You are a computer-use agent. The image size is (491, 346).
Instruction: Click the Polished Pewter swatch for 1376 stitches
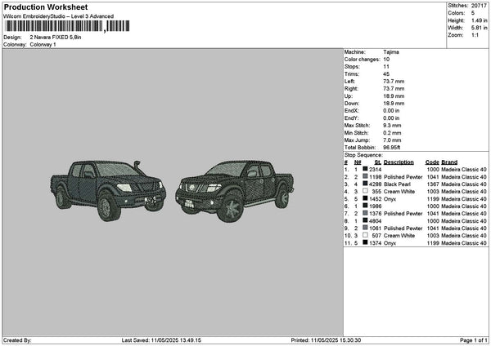point(365,213)
